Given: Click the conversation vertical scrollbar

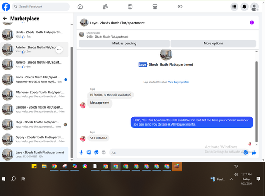Looking at the screenshot, I should (257, 102).
